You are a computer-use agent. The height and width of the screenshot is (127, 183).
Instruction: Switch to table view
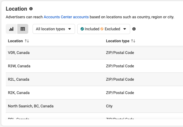click(x=23, y=29)
